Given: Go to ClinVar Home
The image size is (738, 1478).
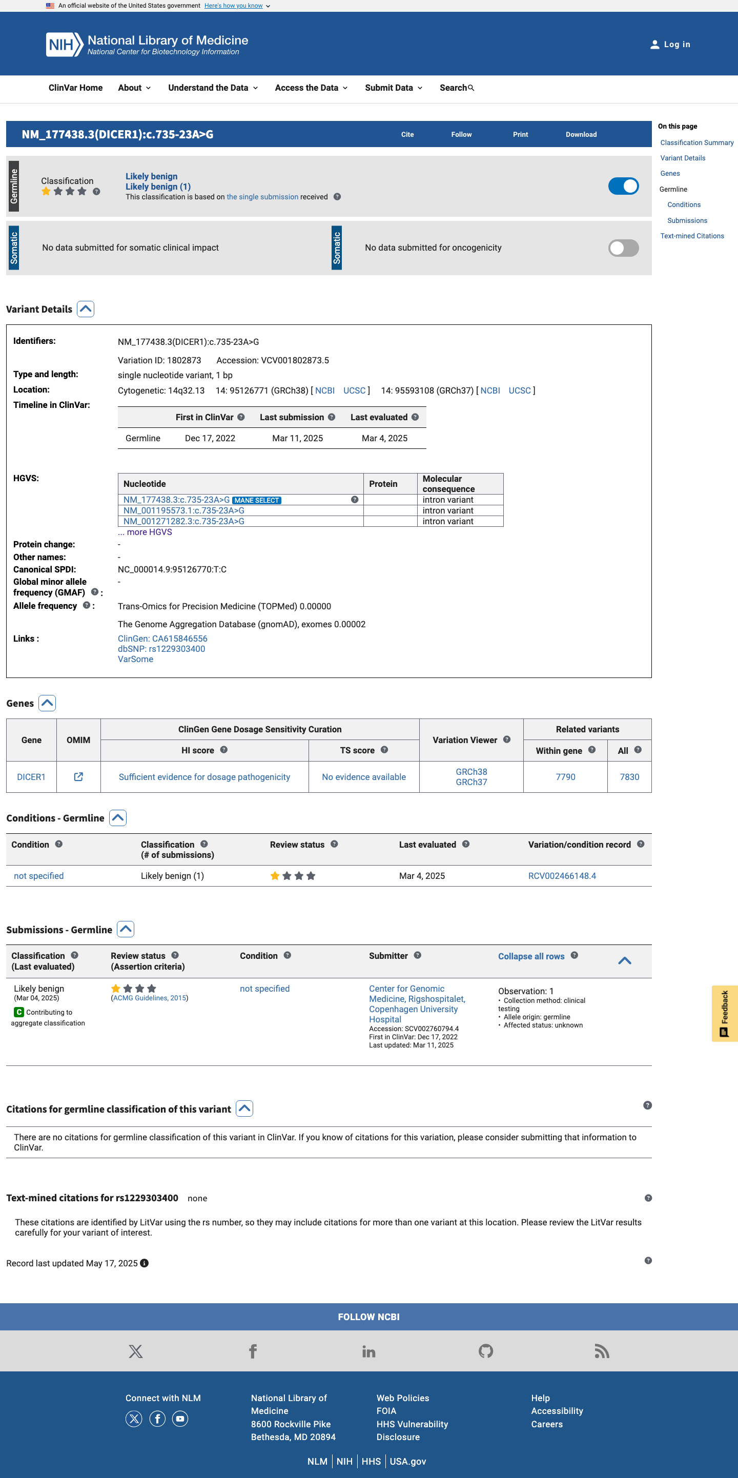Looking at the screenshot, I should point(76,88).
